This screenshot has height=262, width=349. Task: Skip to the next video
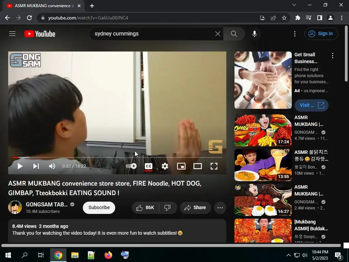[36, 166]
